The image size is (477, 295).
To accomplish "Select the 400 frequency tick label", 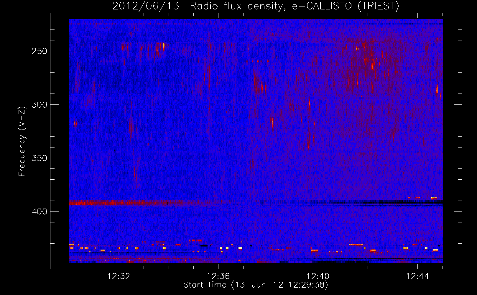I will click(x=40, y=212).
